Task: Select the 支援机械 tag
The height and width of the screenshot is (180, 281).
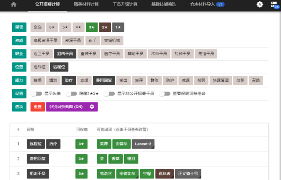Action: coord(112,40)
